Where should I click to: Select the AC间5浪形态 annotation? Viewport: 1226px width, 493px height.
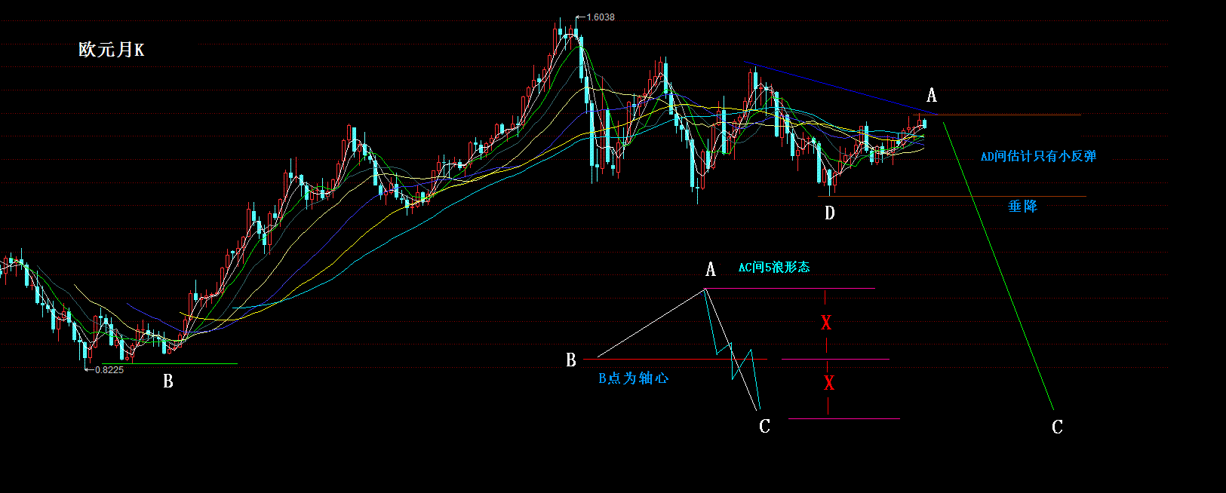click(774, 267)
